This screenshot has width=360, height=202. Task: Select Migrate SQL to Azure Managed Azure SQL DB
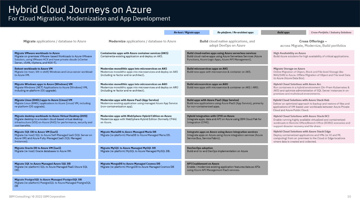click(x=54, y=168)
